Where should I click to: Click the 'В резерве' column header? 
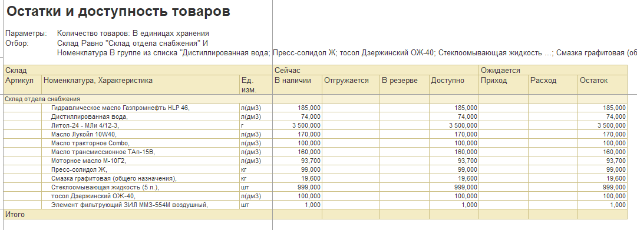pos(405,85)
